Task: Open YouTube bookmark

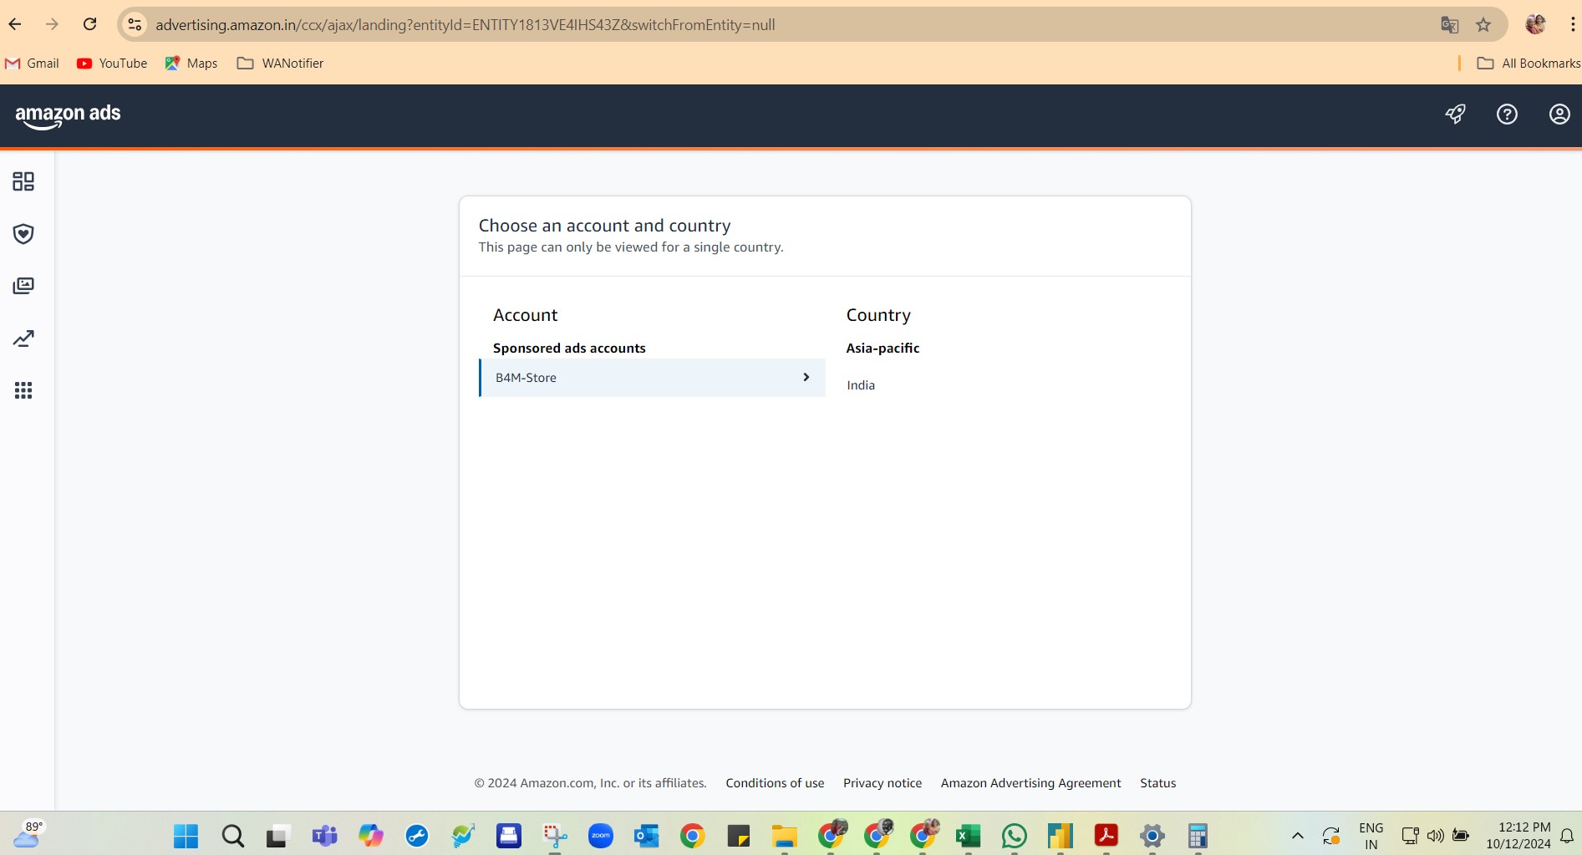Action: tap(112, 64)
